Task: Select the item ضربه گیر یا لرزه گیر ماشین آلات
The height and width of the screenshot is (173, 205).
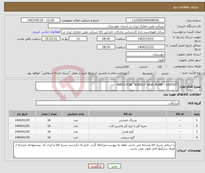Action: (x=128, y=126)
